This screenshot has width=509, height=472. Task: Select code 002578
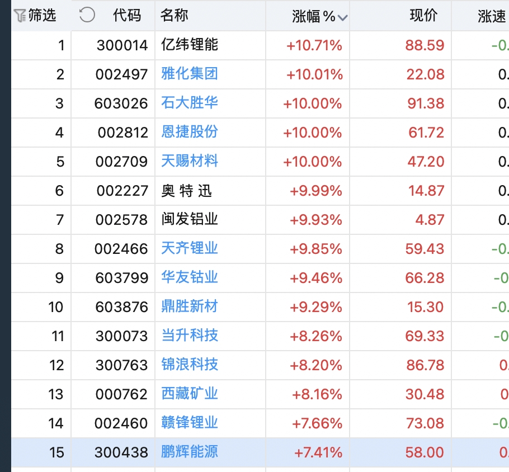(x=122, y=220)
